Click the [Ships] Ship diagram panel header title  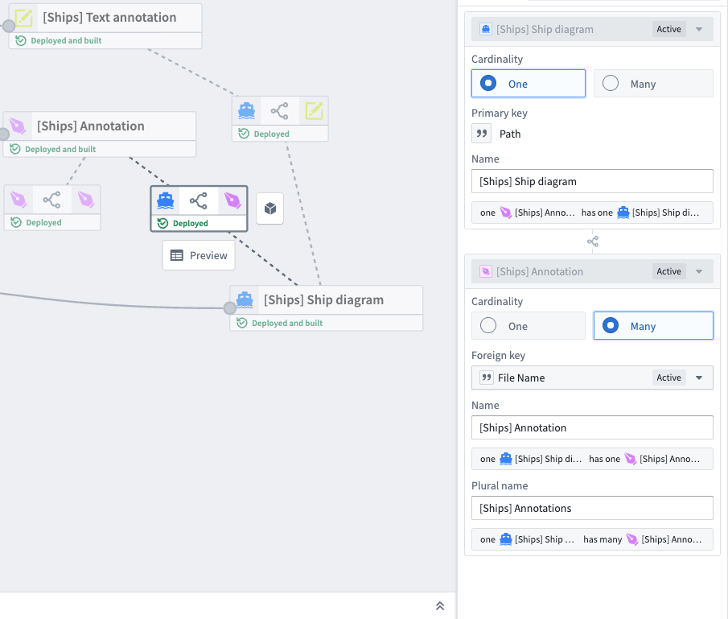point(545,29)
